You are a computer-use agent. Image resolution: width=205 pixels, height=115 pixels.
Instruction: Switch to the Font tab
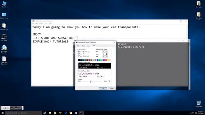tap(83, 46)
